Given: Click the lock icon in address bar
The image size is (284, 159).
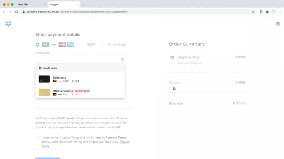Looking at the screenshot, I should pos(24,12).
